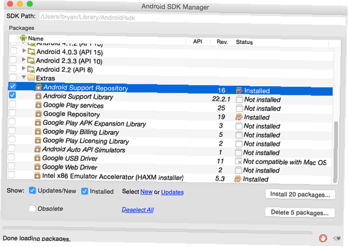Viewport: 348px width, 247px height.
Task: Click the Extras folder icon
Action: 31,78
